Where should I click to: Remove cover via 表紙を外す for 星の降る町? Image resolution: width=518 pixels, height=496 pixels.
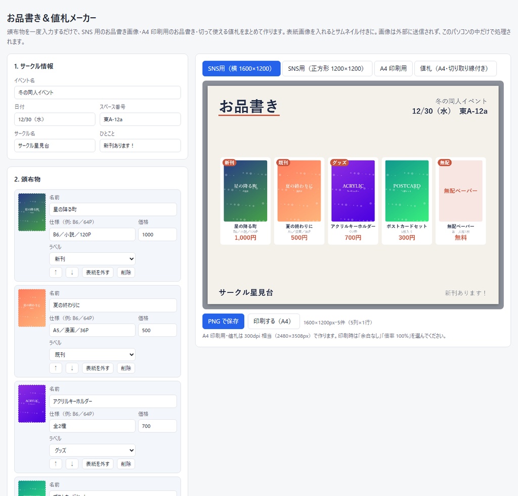[98, 273]
